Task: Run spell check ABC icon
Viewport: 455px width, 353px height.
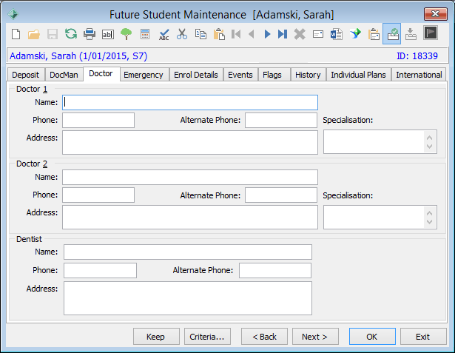Action: pyautogui.click(x=164, y=34)
